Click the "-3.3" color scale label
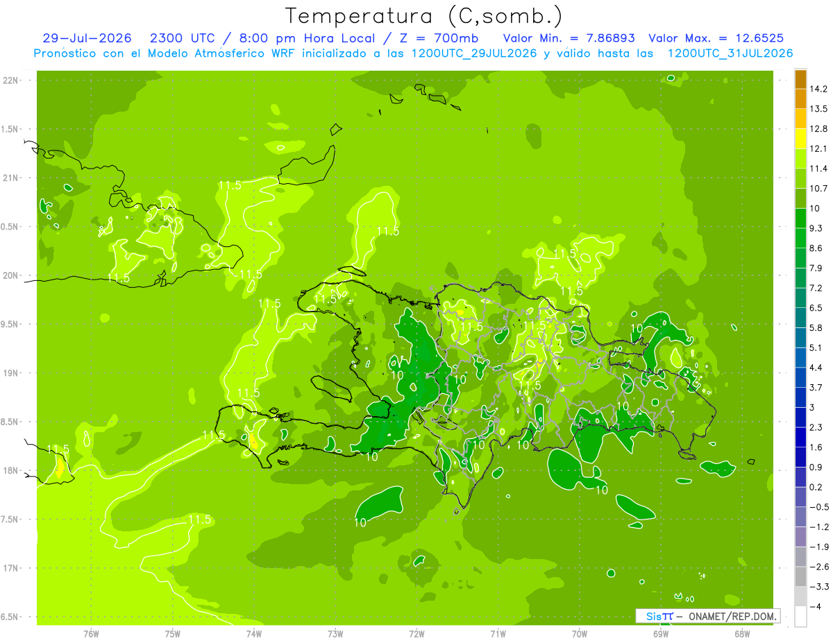Viewport: 833px width, 643px height. pos(818,587)
